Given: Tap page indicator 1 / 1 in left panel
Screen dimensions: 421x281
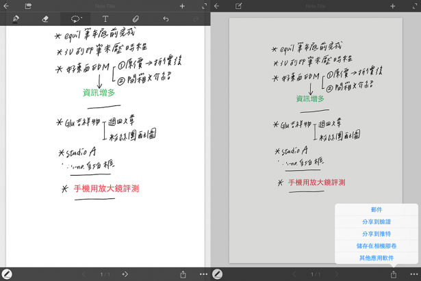Looking at the screenshot, I should pos(105,274).
